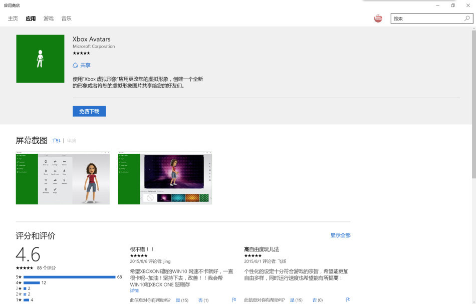Image resolution: width=476 pixels, height=304 pixels.
Task: Expand jing's review with 详情
Action: tap(134, 290)
